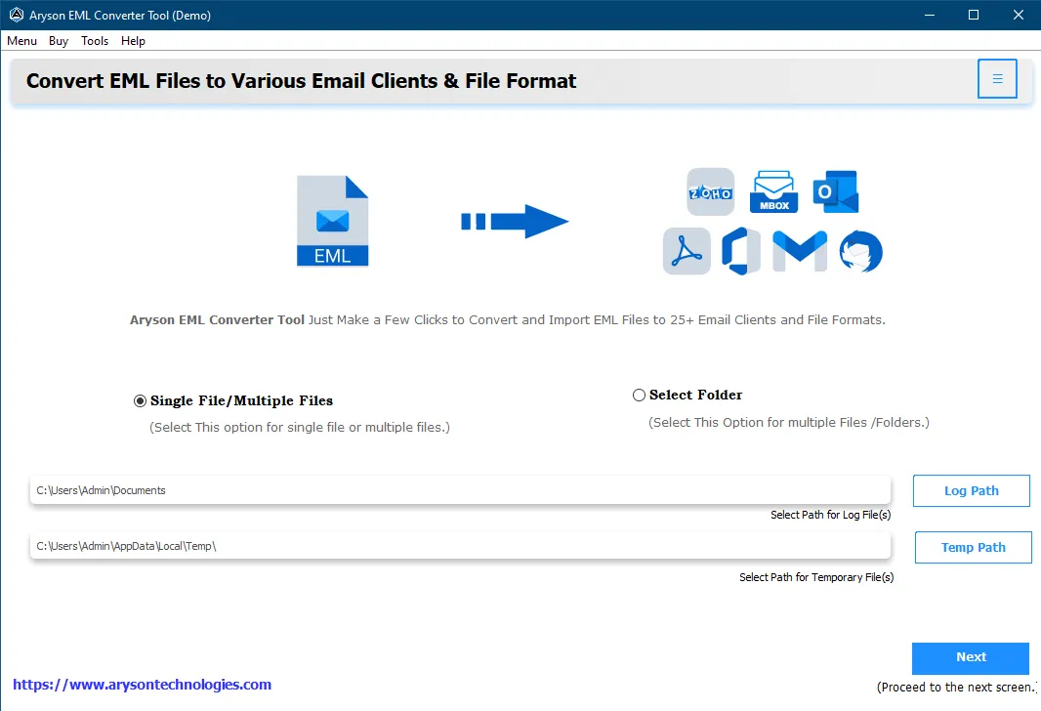Click the MBOX format icon
1041x711 pixels.
[773, 191]
